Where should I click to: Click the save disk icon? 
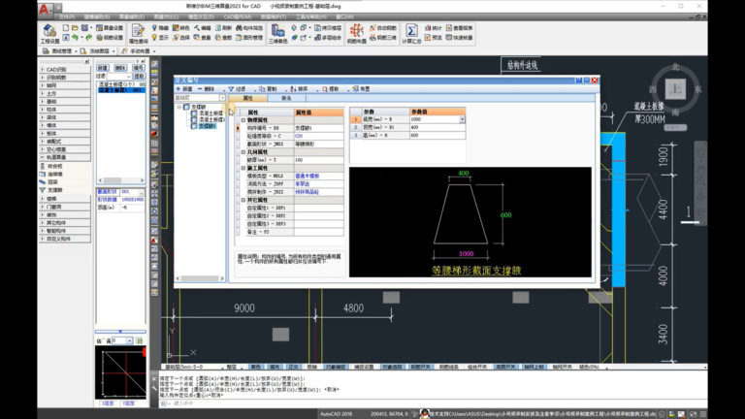tap(84, 28)
